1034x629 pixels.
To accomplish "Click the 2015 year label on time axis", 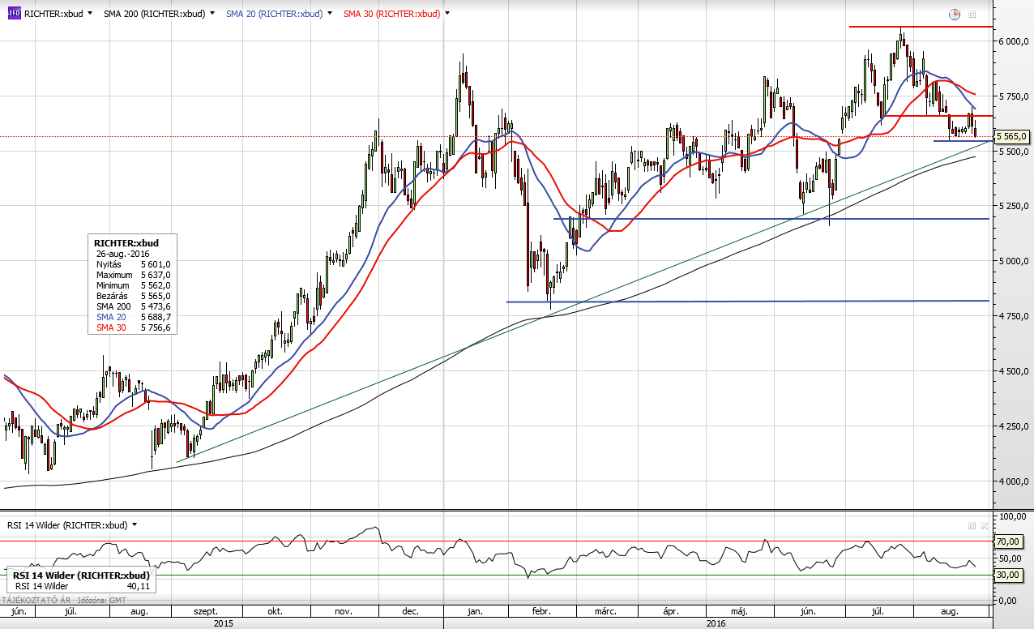I will (223, 623).
